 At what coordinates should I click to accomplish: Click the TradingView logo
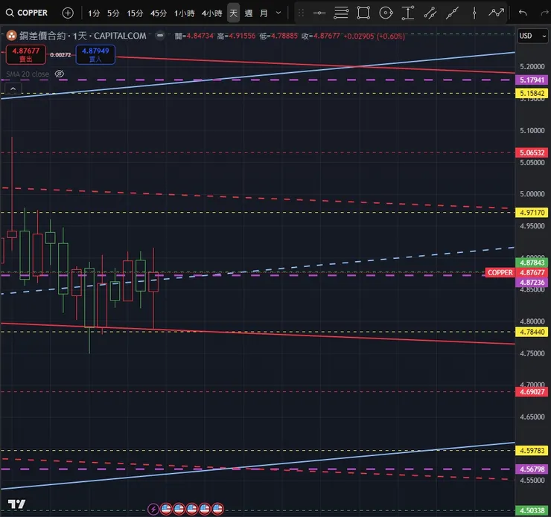(16, 504)
